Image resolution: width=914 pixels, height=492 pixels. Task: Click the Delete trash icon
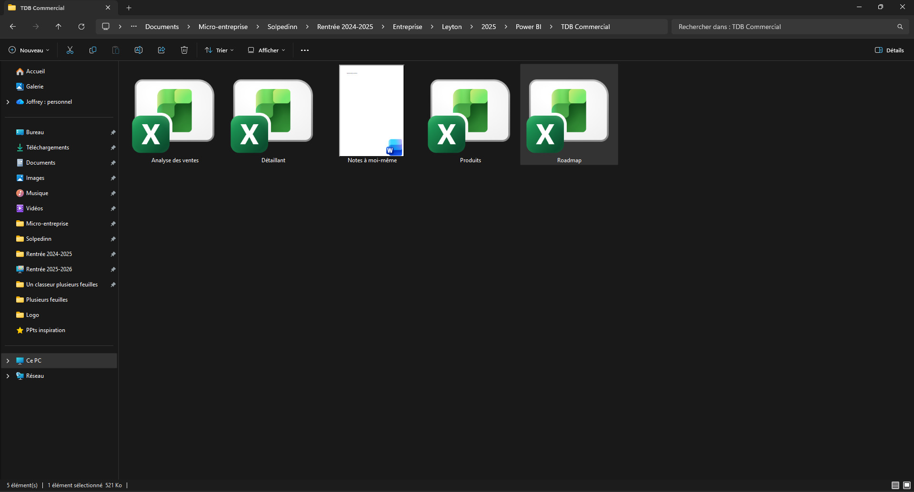184,50
